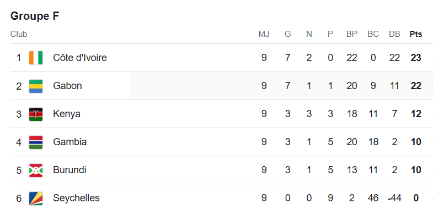Open the Gabon team link

[67, 86]
